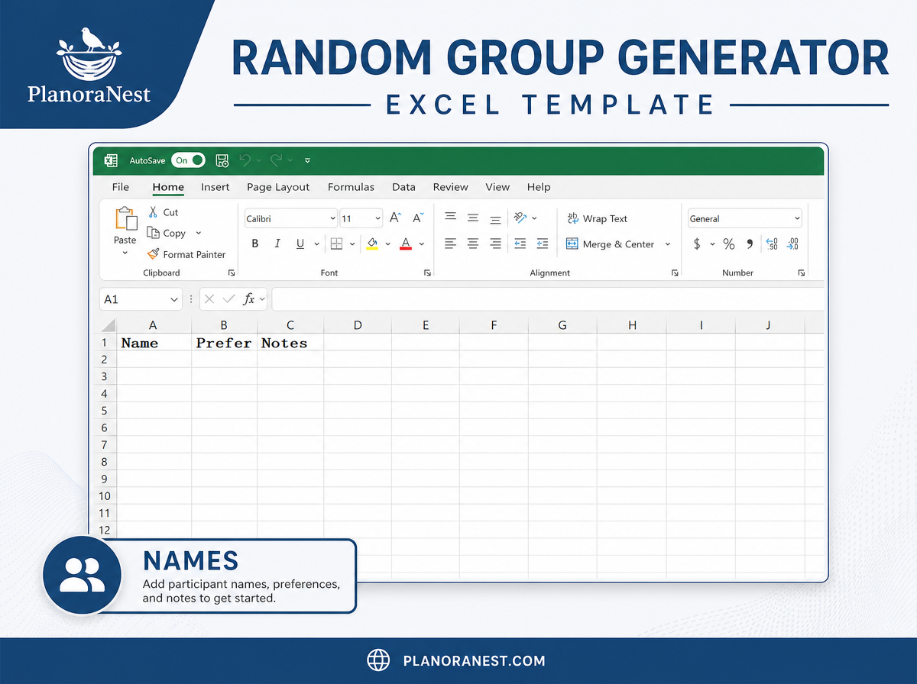Click the Paste clipboard icon
This screenshot has width=917, height=684.
click(x=126, y=218)
